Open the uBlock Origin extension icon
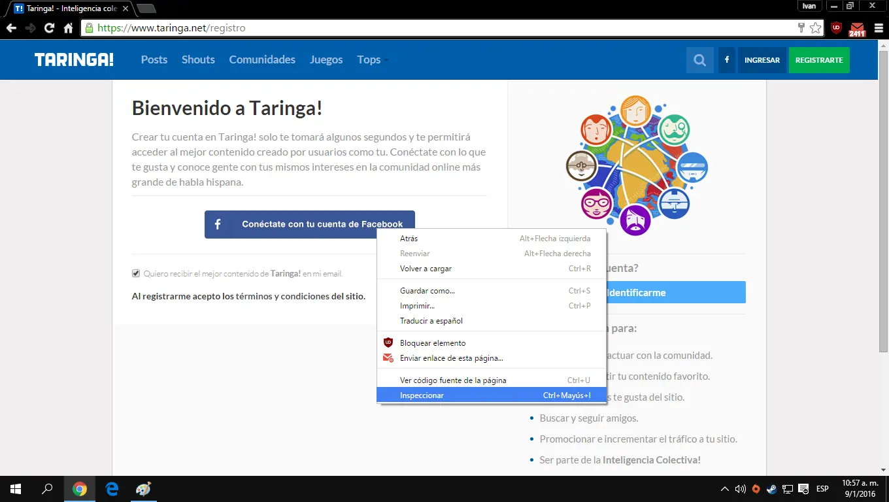 click(837, 28)
